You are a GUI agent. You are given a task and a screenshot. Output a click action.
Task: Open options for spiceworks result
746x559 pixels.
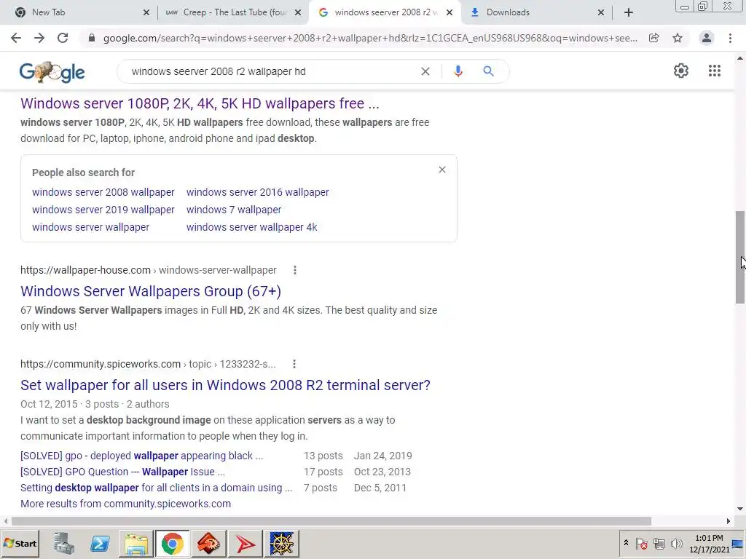[294, 364]
